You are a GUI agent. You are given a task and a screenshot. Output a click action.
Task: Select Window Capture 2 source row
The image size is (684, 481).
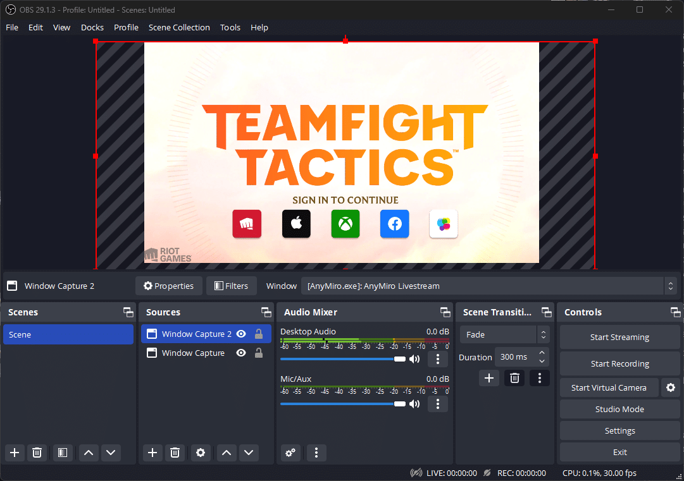click(206, 334)
